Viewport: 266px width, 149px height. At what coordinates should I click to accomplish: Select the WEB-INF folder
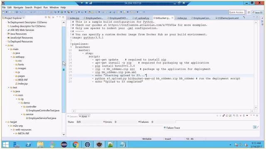[x=22, y=80]
